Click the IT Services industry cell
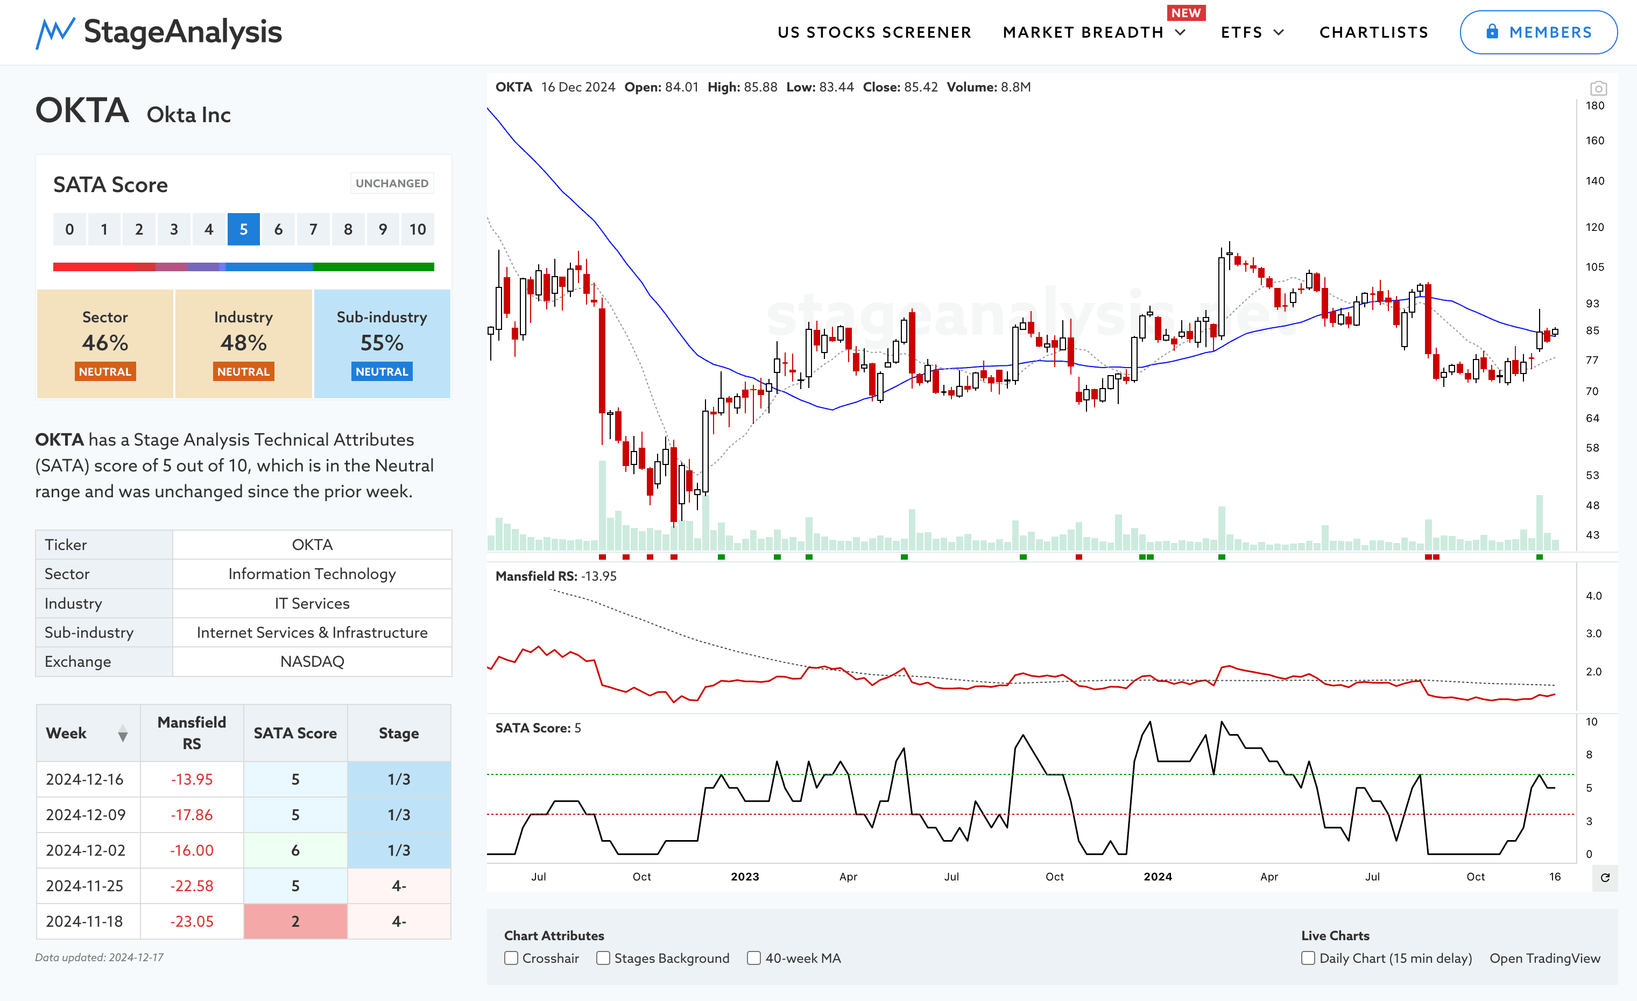 312,603
